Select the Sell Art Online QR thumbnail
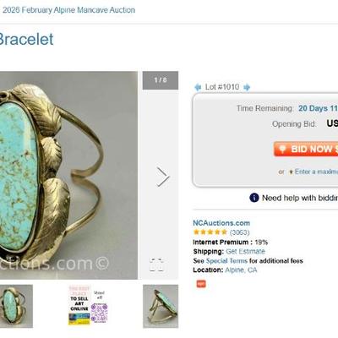 pyautogui.click(x=88, y=305)
